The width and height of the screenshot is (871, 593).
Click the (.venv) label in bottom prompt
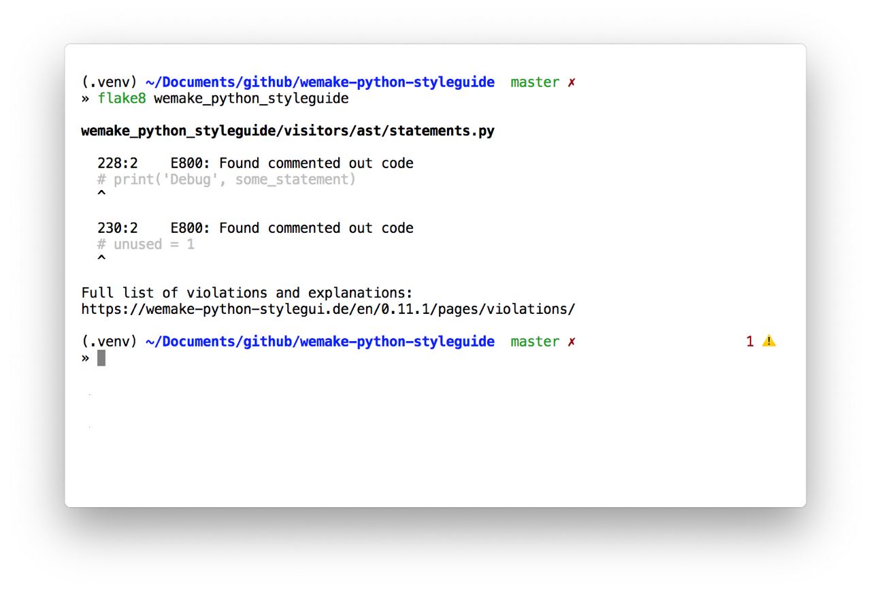click(110, 342)
